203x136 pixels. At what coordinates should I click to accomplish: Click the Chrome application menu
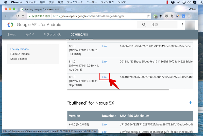pyautogui.click(x=16, y=2)
